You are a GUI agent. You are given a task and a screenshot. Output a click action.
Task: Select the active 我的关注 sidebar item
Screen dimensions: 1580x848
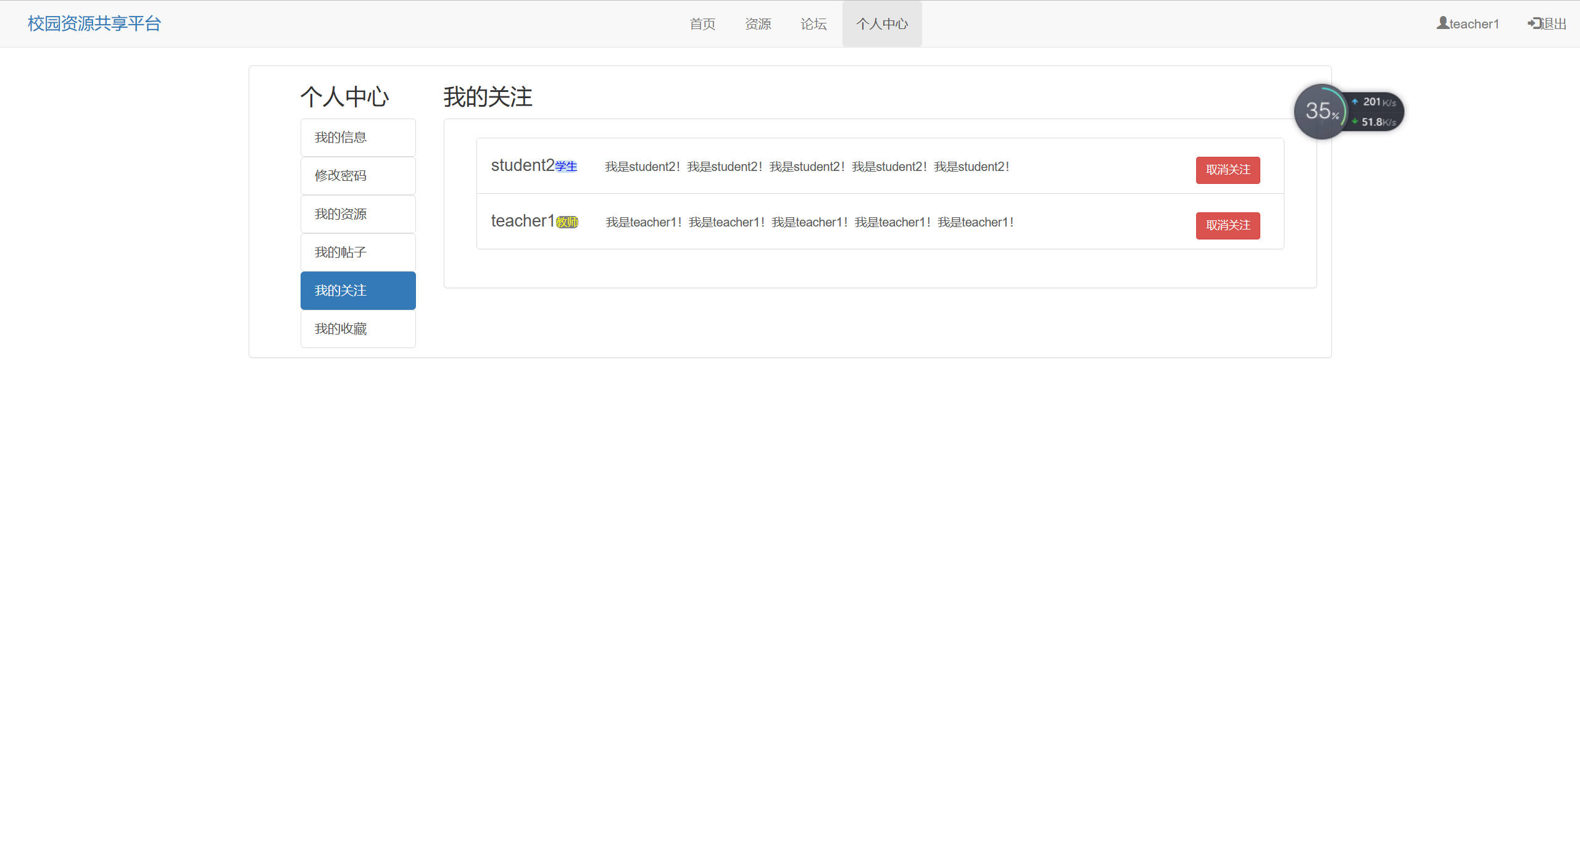pos(358,291)
